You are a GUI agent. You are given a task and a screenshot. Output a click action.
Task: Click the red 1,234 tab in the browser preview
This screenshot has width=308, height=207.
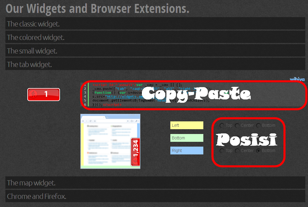pos(135,152)
